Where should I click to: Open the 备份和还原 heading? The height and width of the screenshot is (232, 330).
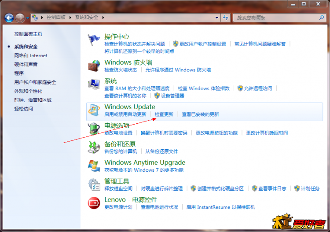click(x=120, y=144)
